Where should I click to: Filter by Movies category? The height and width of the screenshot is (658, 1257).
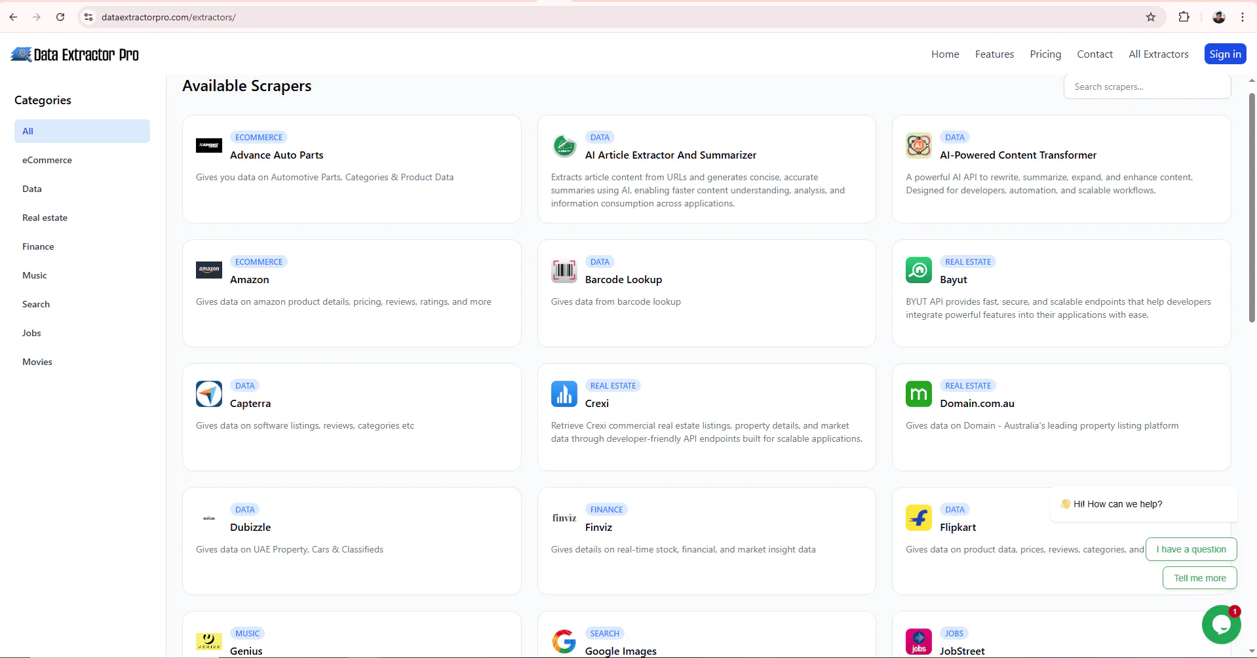(x=82, y=362)
